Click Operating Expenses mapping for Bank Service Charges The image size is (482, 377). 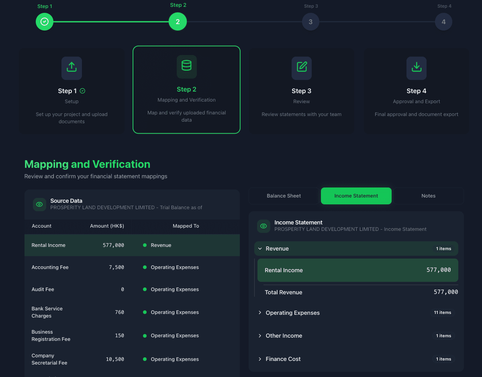click(x=171, y=312)
